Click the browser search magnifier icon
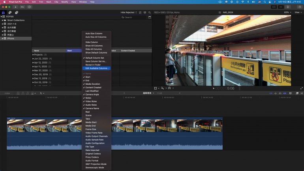The image size is (304, 171). (x=149, y=12)
